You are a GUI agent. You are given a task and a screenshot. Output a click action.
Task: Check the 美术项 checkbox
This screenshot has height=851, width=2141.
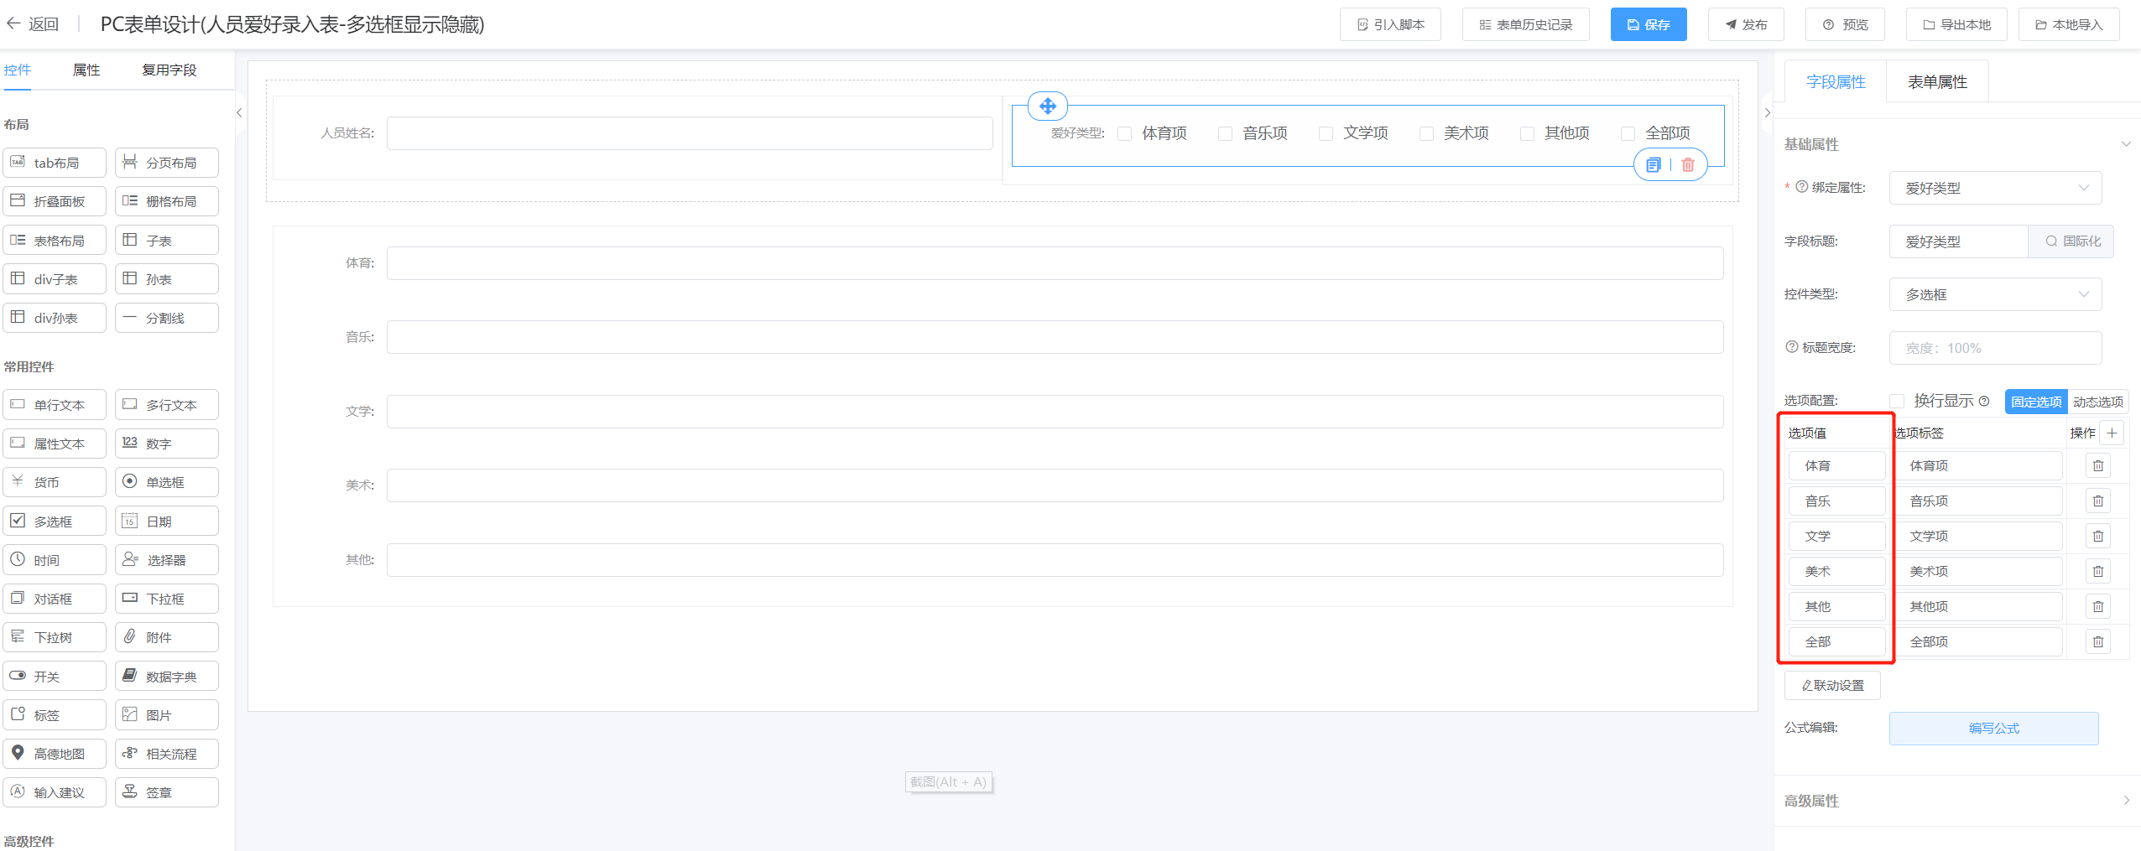tap(1427, 133)
